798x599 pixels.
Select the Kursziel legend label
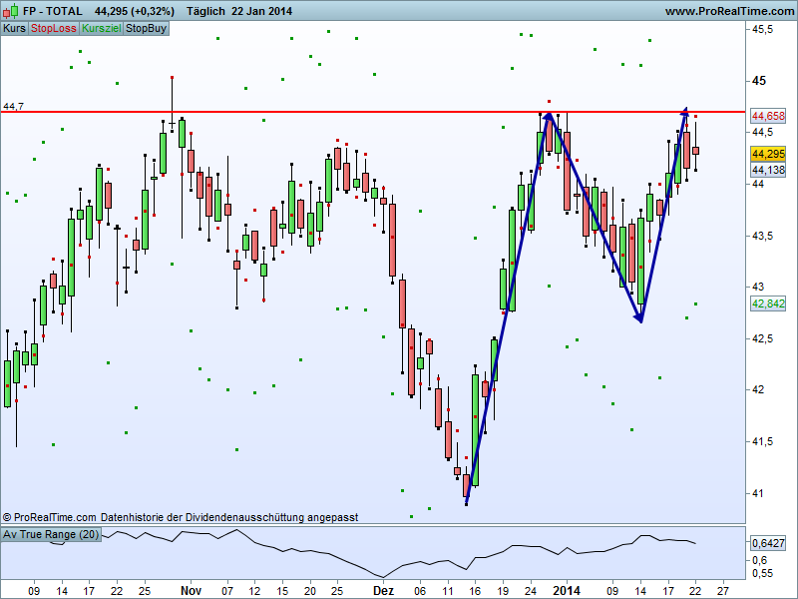coord(102,28)
